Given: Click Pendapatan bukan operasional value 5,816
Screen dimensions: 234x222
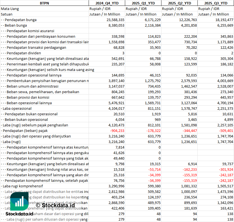Looking at the screenshot, I should coord(192,114).
